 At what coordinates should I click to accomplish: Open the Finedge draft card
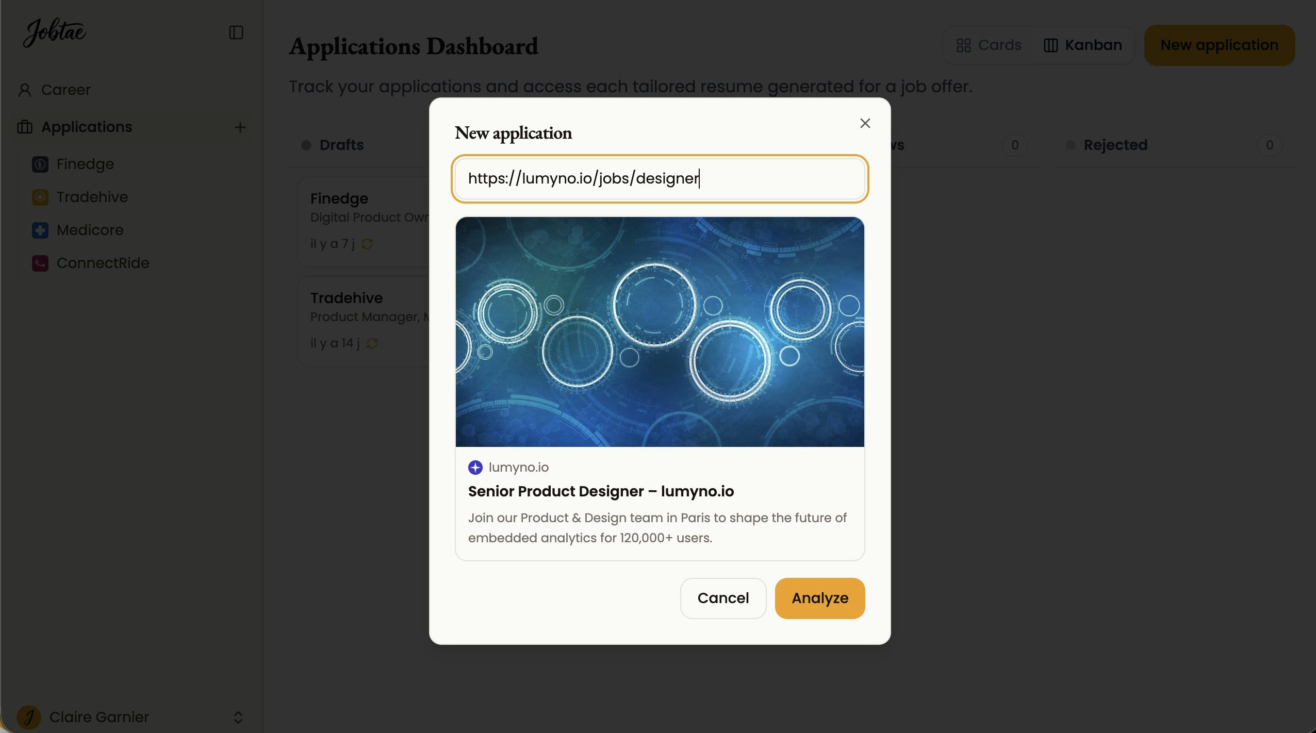tap(364, 222)
